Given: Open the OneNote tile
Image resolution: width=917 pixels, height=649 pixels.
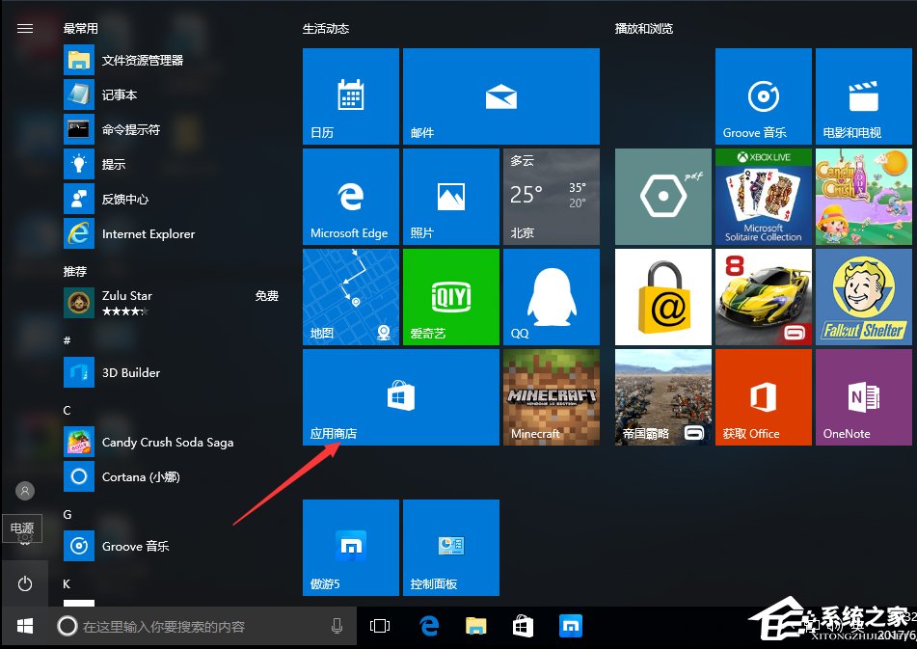Looking at the screenshot, I should click(x=863, y=396).
